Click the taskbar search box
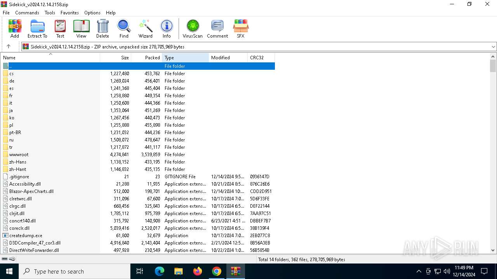The width and height of the screenshot is (497, 279). (x=75, y=271)
